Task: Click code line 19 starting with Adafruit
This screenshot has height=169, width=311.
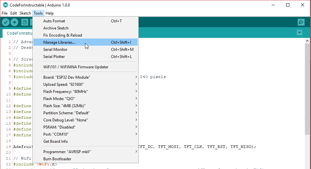Action: tap(134, 147)
